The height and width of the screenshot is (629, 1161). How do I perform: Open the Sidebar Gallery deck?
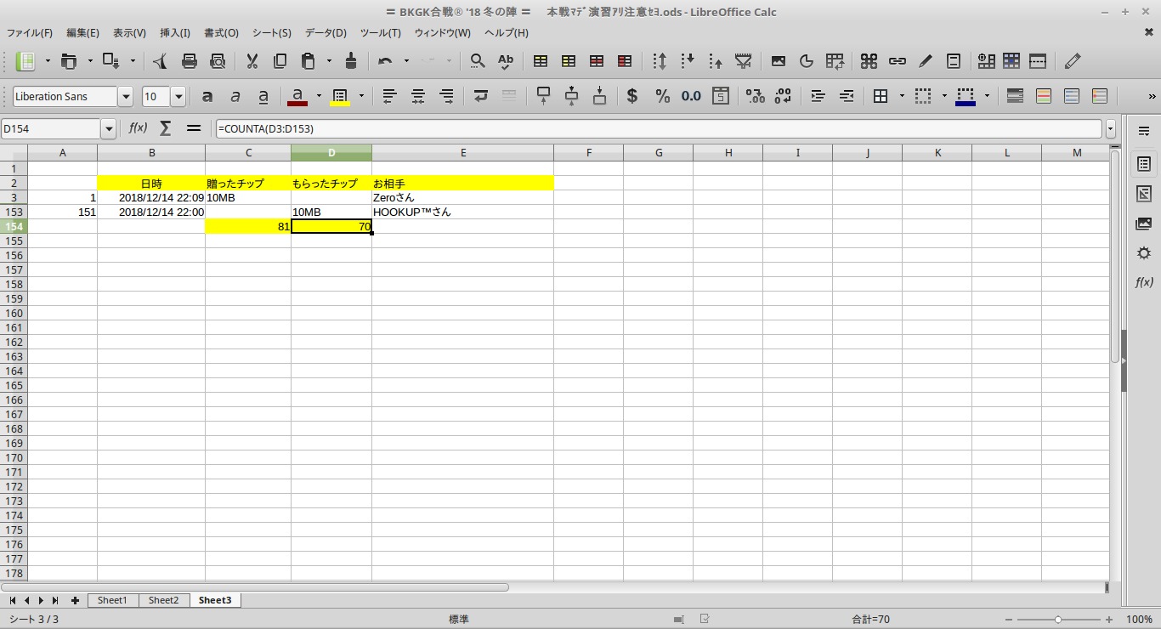(1144, 224)
